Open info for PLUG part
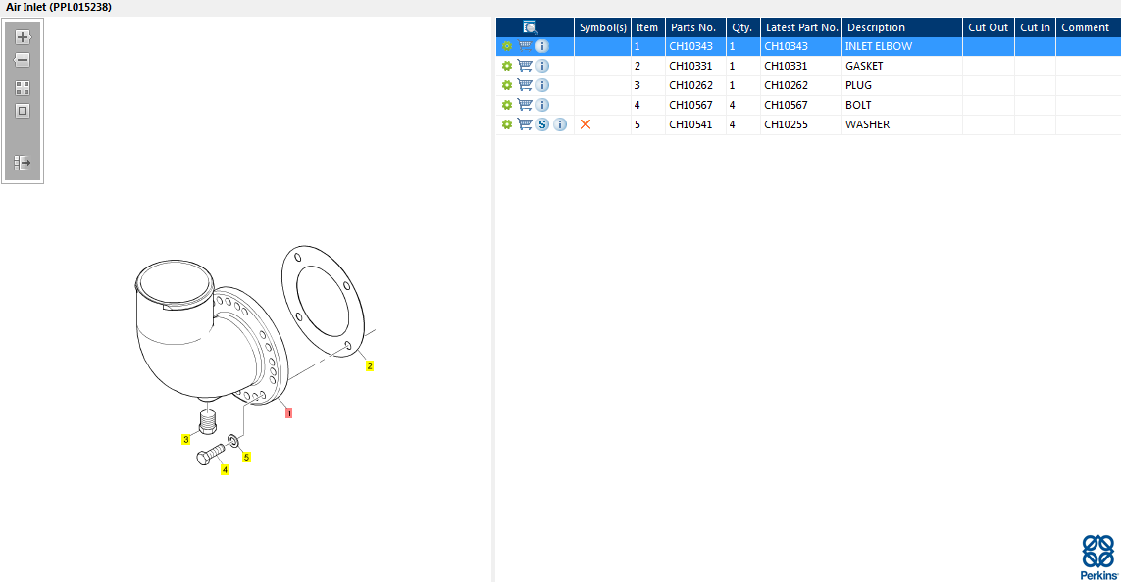The image size is (1121, 582). (x=542, y=85)
